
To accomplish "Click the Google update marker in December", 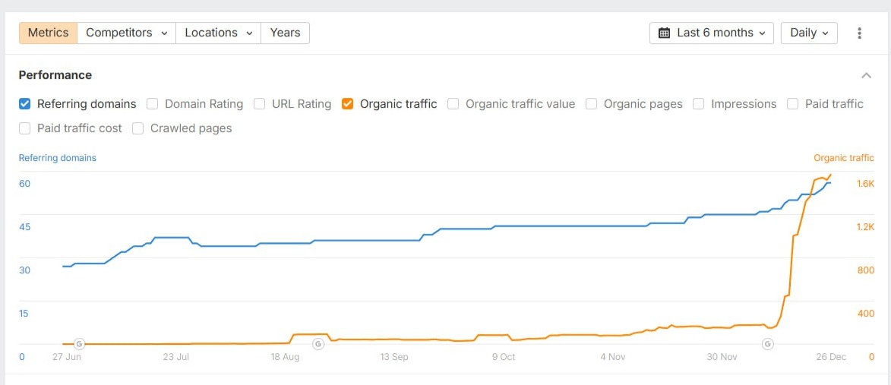I will pos(768,344).
